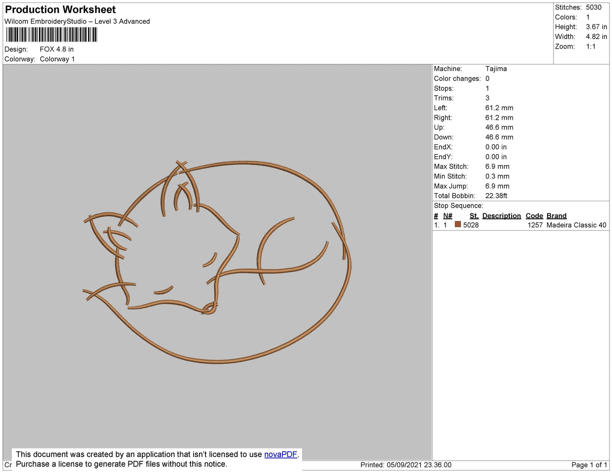612x473 pixels.
Task: Select the 'Colorway 1' value
Action: pos(57,59)
